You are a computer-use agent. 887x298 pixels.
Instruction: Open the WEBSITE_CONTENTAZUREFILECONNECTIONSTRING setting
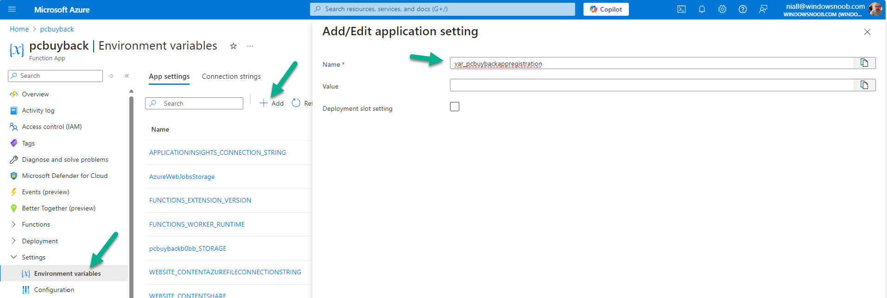225,272
